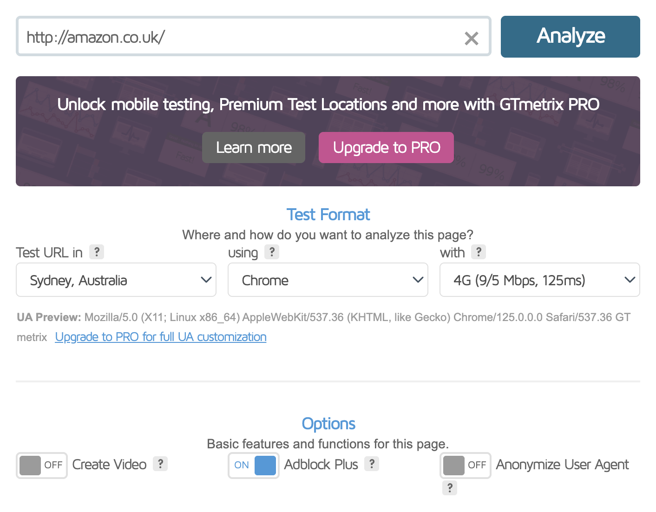This screenshot has height=512, width=656.
Task: Turn off the Adblock Plus switch
Action: point(254,465)
